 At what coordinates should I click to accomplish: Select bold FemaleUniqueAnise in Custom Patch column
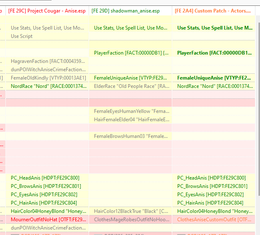[213, 78]
